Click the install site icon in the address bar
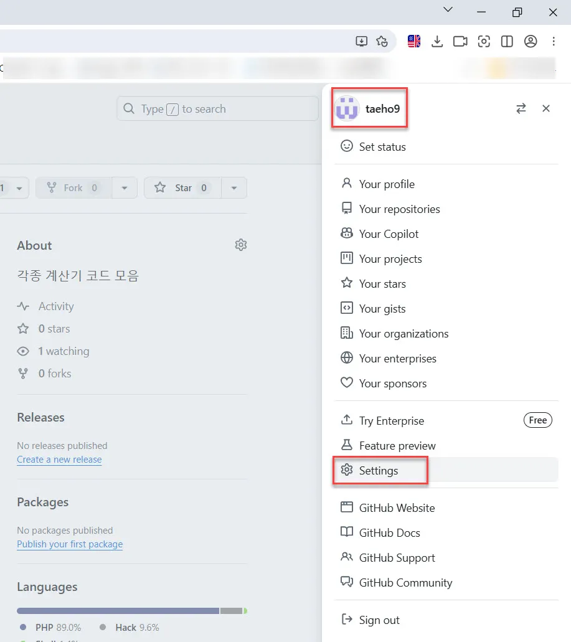The height and width of the screenshot is (642, 571). pyautogui.click(x=361, y=40)
